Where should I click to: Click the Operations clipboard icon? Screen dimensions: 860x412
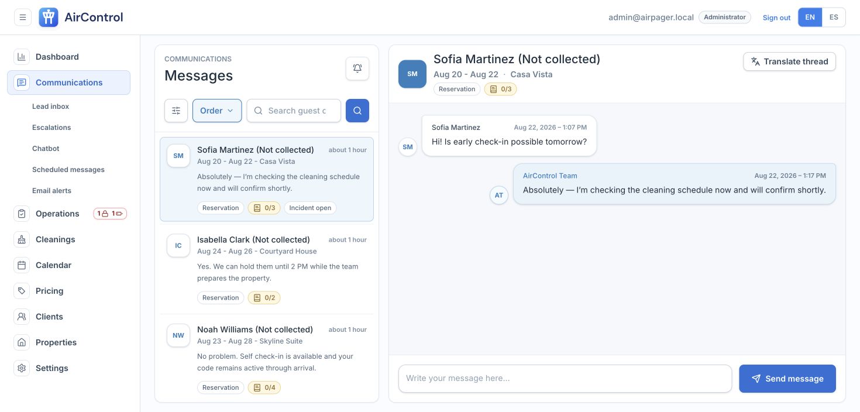[x=22, y=214]
